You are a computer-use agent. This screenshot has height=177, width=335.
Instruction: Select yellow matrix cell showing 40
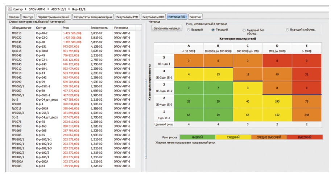(x=248, y=102)
